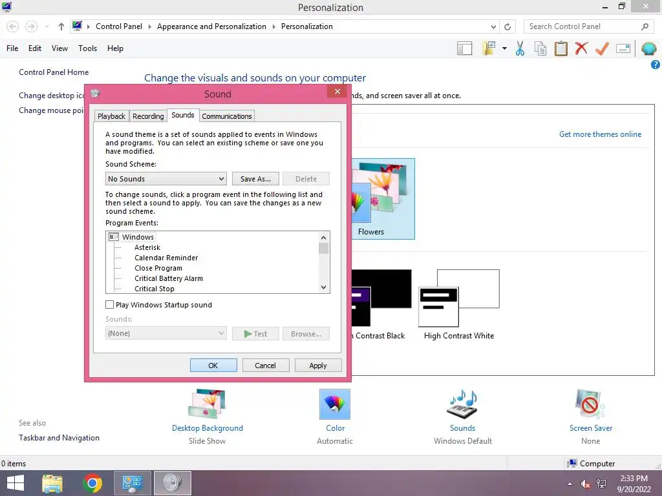The image size is (662, 496).
Task: Click the Forward navigation arrow
Action: [31, 26]
